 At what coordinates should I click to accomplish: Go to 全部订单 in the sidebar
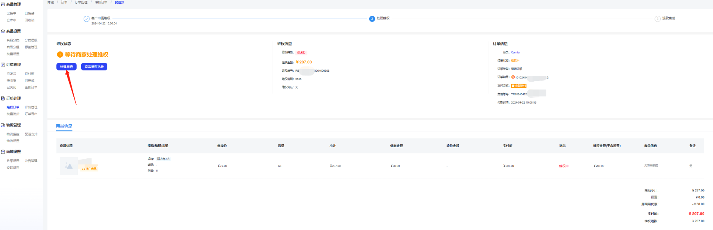click(x=31, y=87)
